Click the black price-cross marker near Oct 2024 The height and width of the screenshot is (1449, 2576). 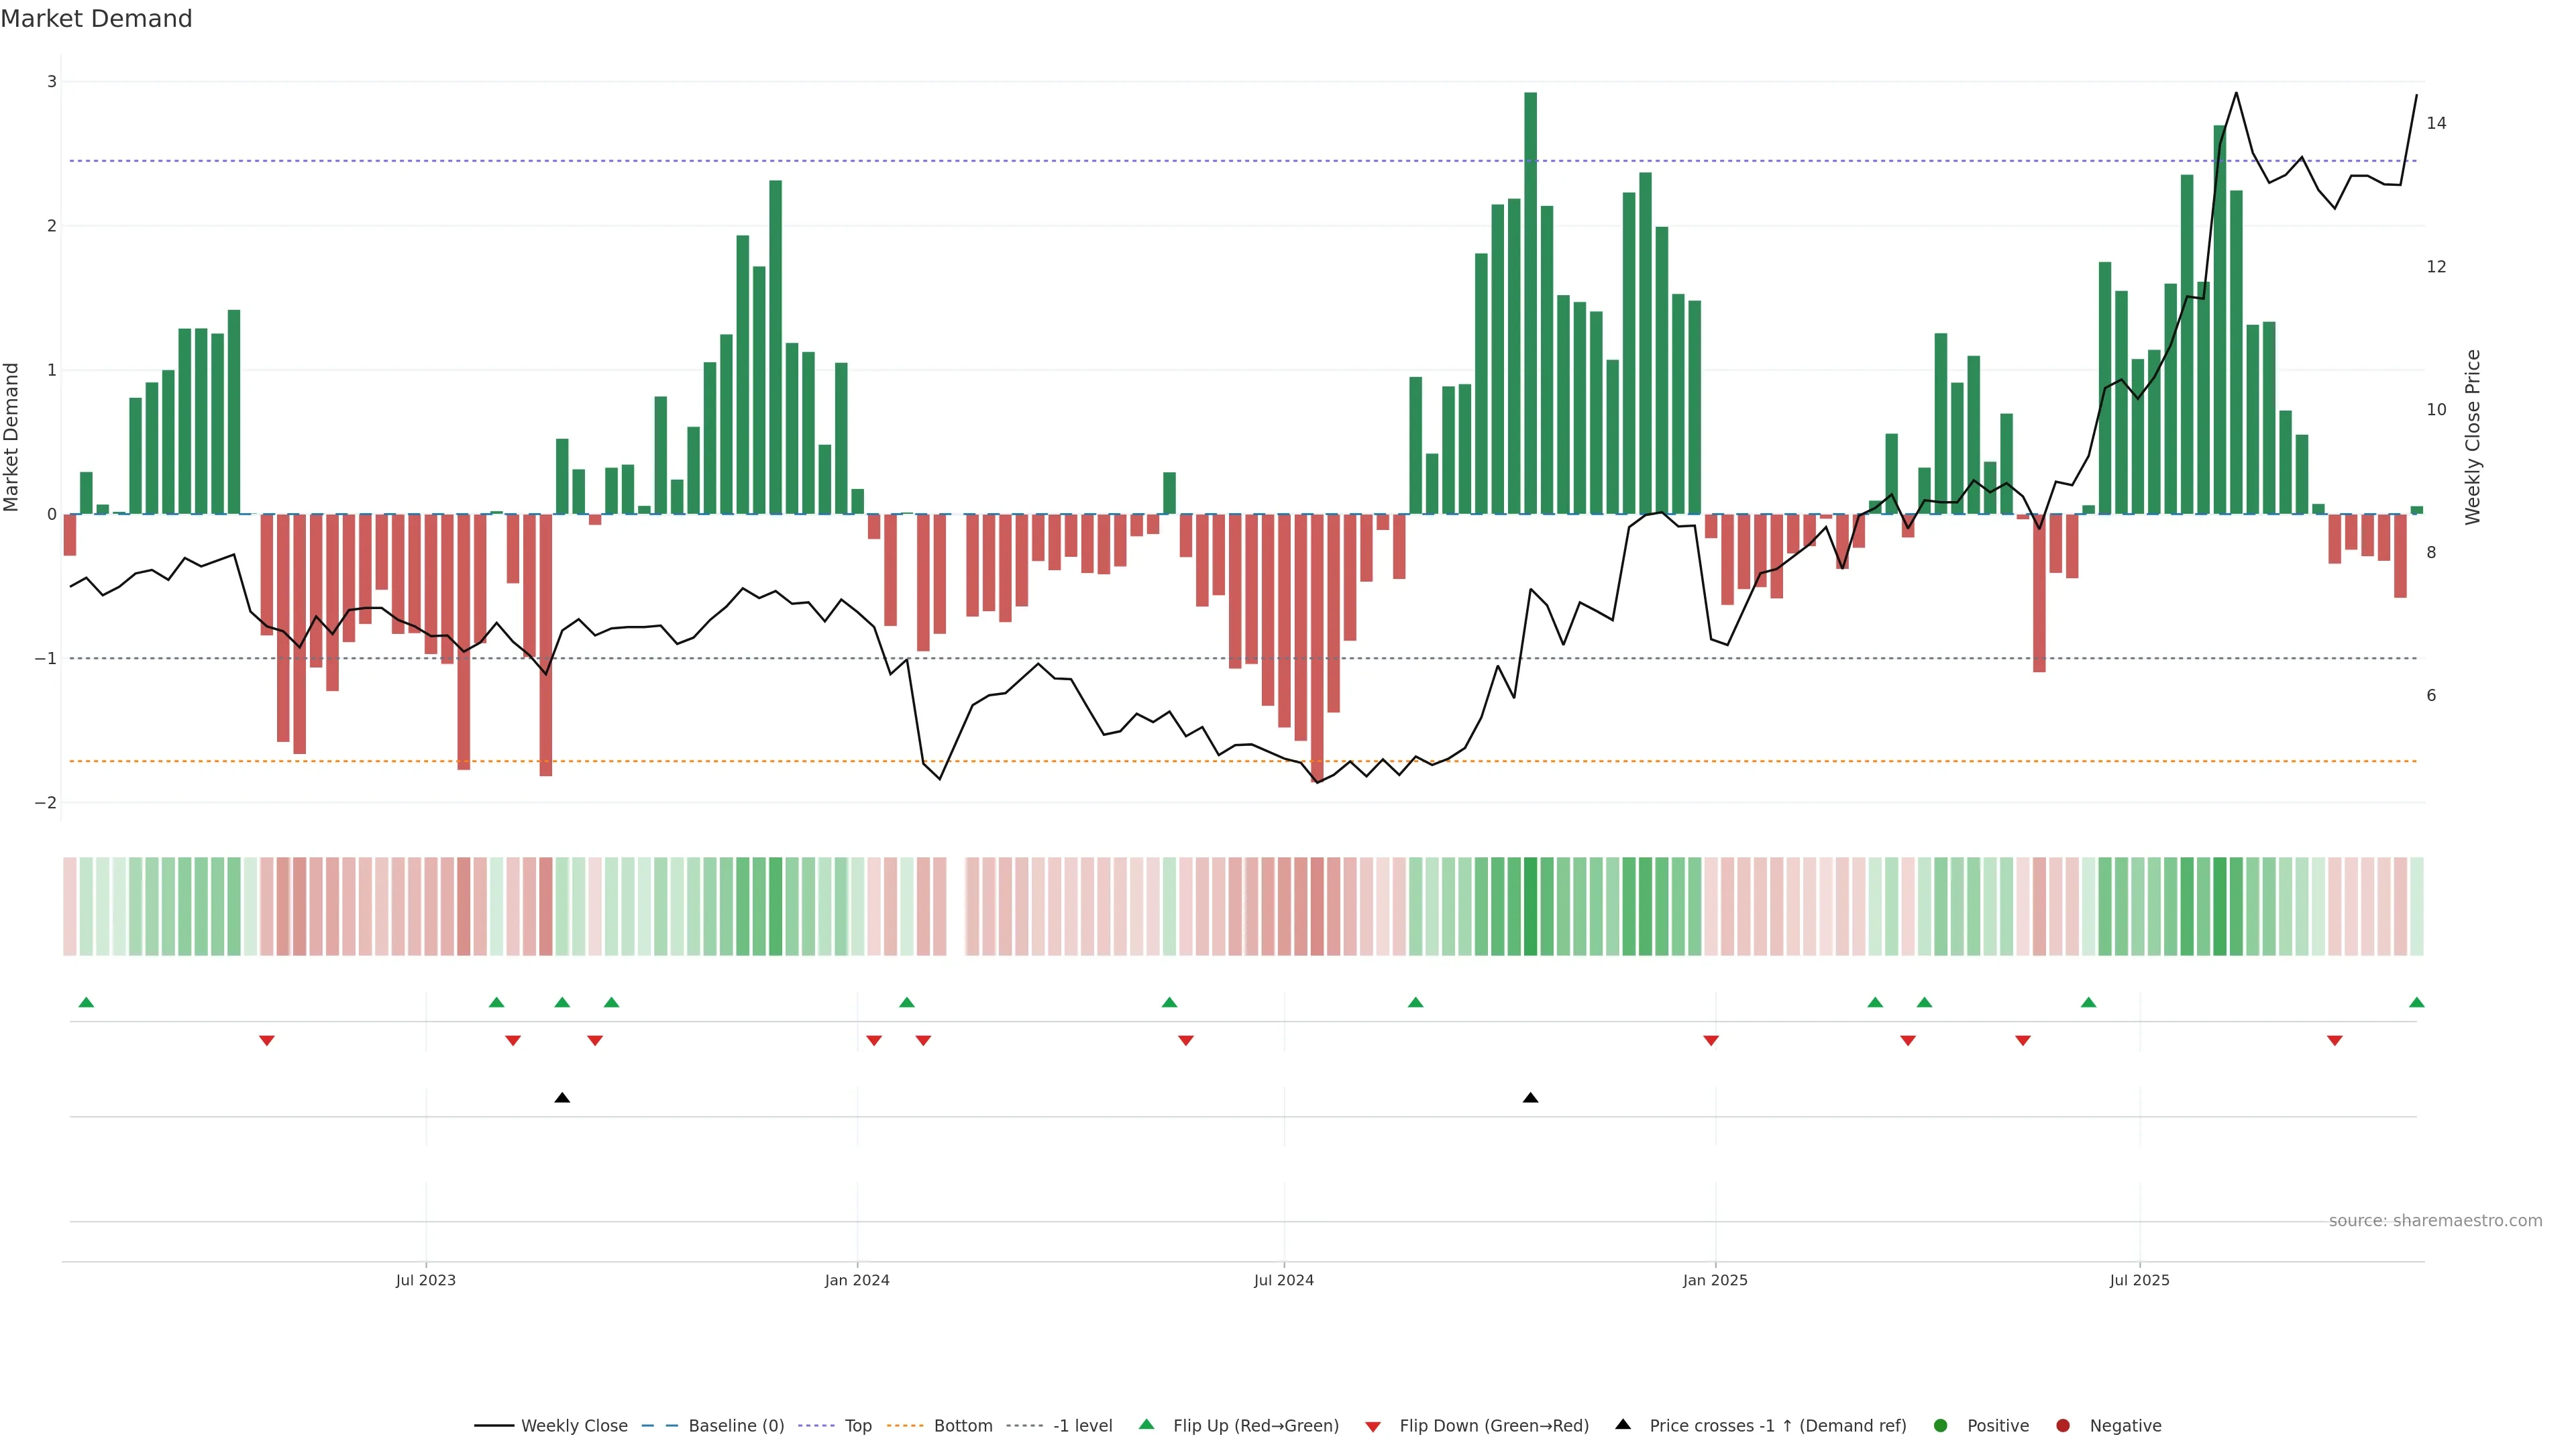pyautogui.click(x=1530, y=1098)
